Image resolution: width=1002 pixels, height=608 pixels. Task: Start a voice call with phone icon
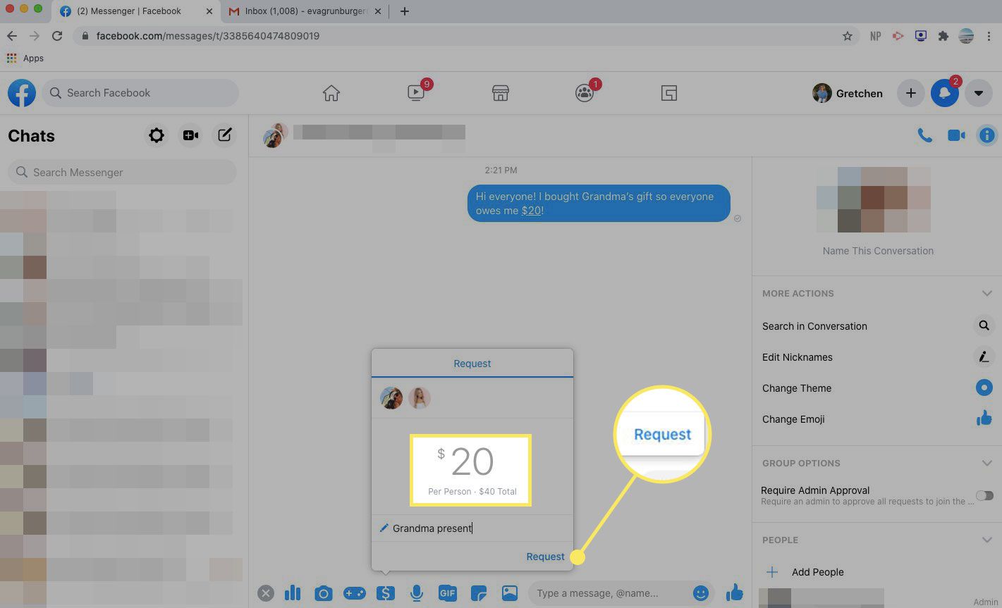click(924, 135)
